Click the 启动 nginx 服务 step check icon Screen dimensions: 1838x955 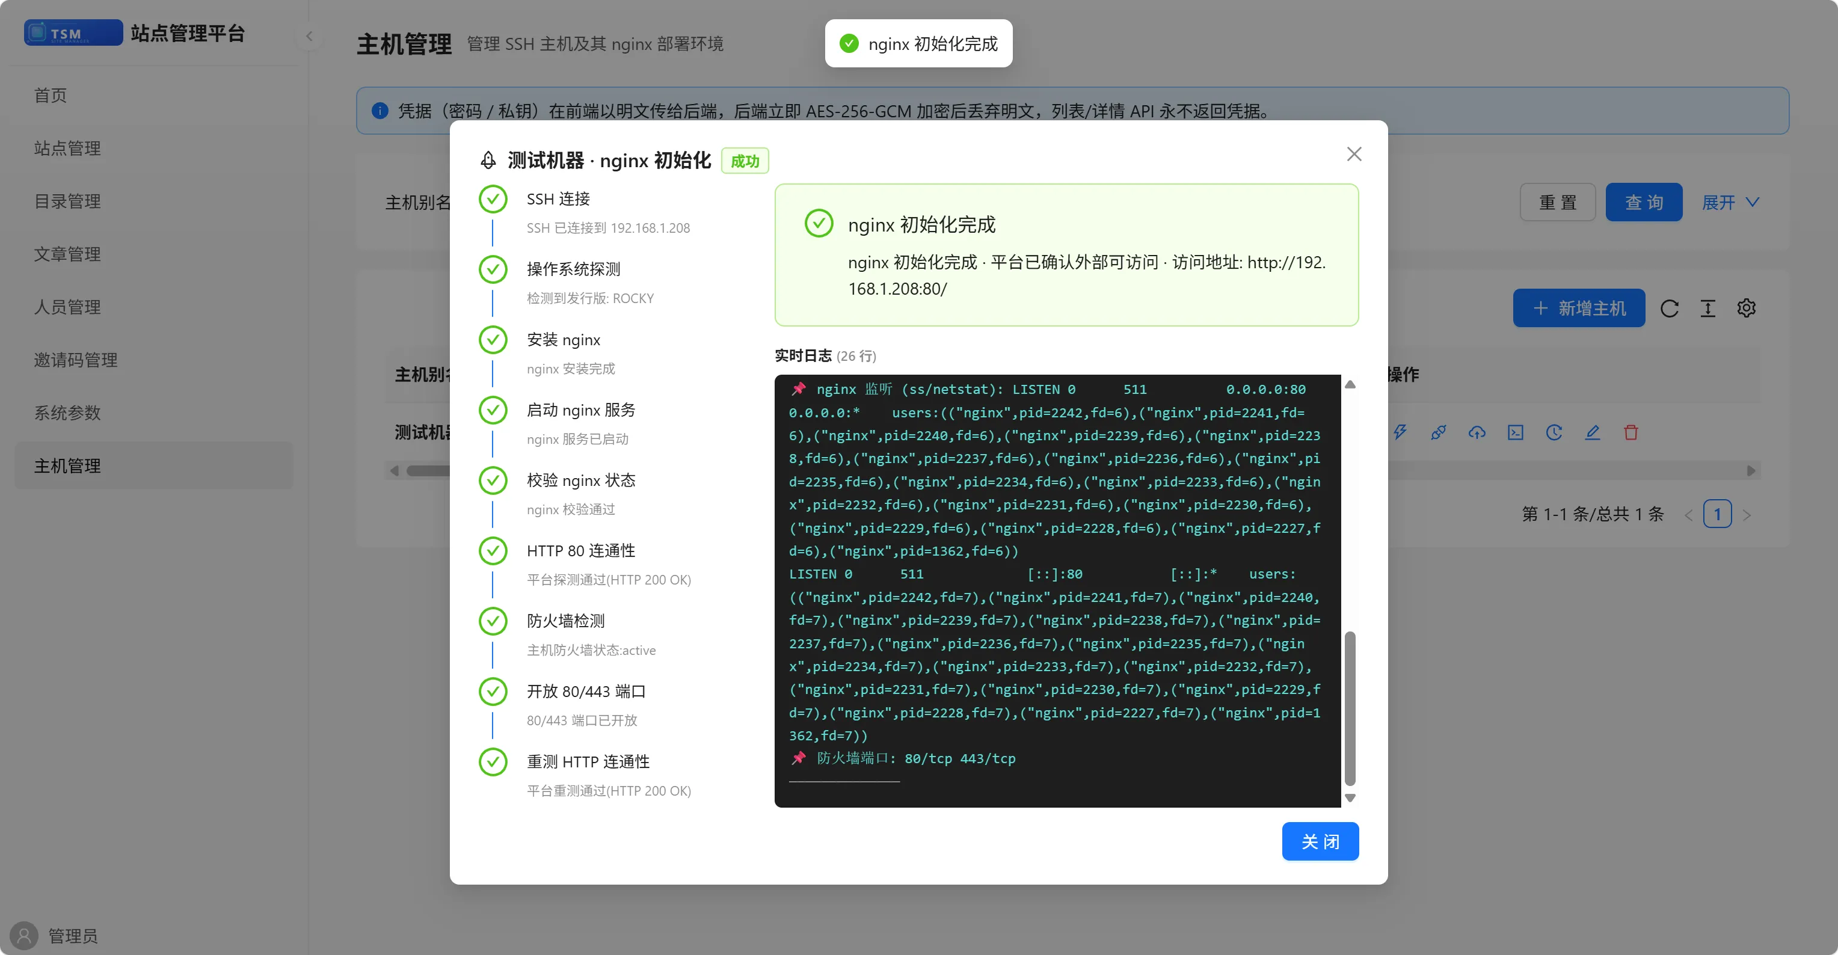click(493, 410)
